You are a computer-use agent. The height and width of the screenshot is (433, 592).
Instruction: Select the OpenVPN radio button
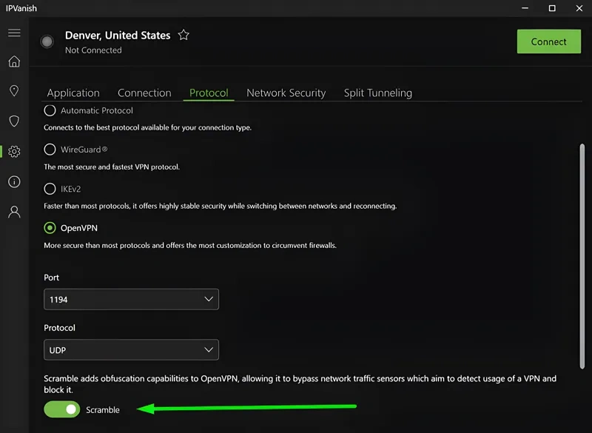coord(50,228)
